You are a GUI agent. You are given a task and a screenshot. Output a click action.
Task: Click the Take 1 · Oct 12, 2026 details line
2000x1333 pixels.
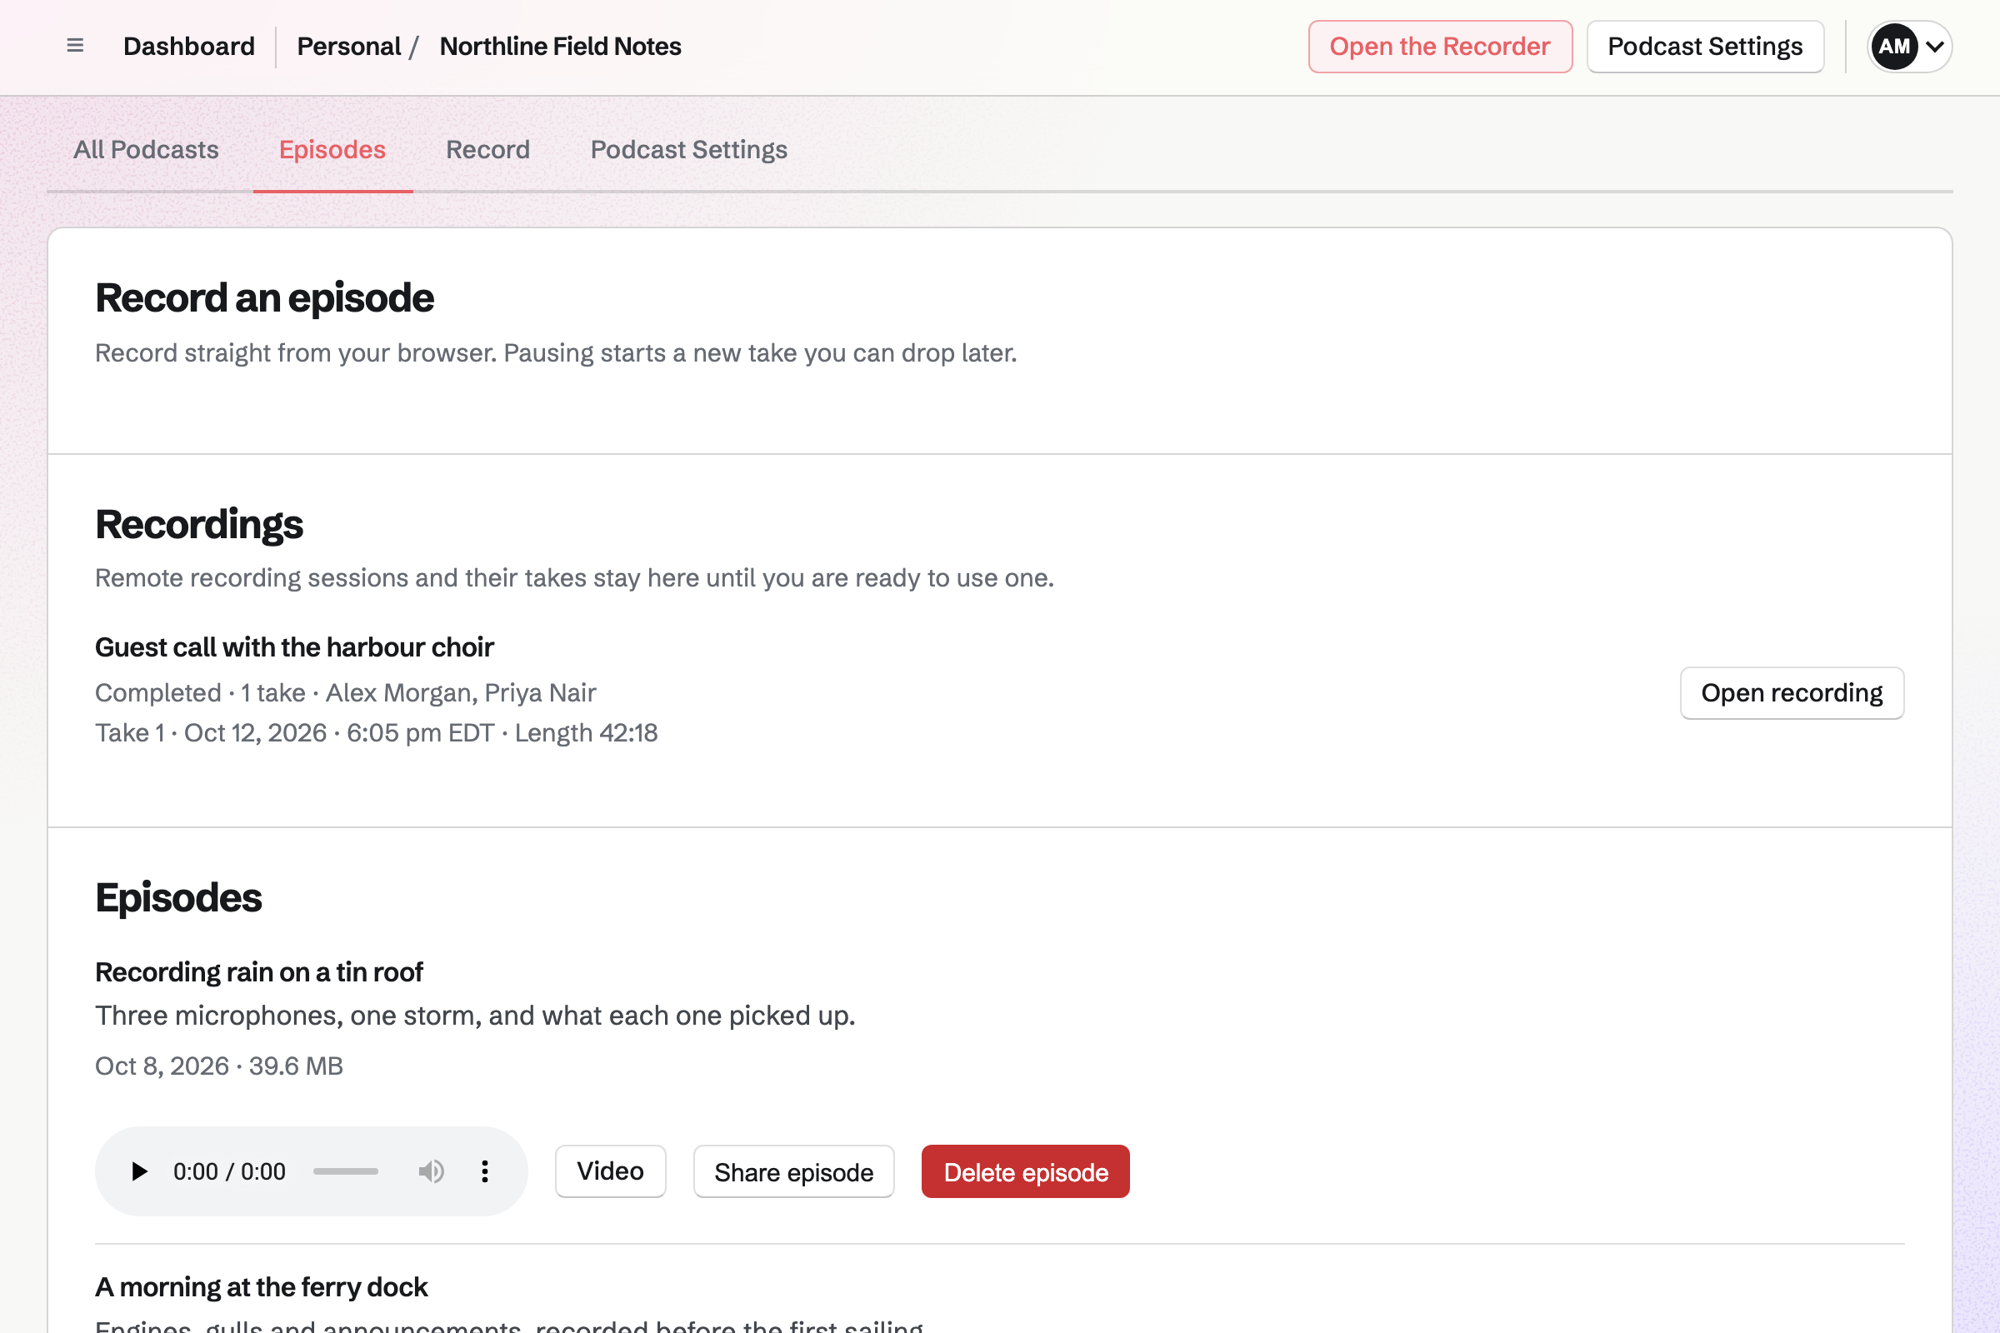[x=377, y=733]
